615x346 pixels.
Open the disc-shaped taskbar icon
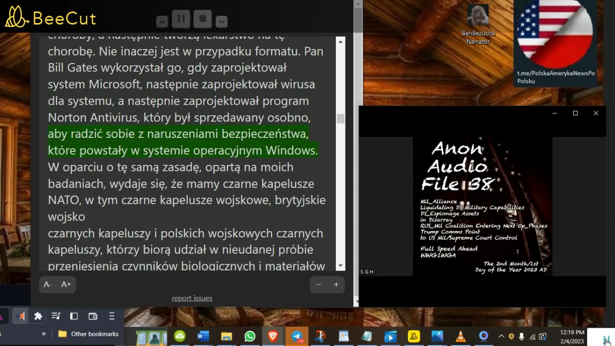[484, 336]
